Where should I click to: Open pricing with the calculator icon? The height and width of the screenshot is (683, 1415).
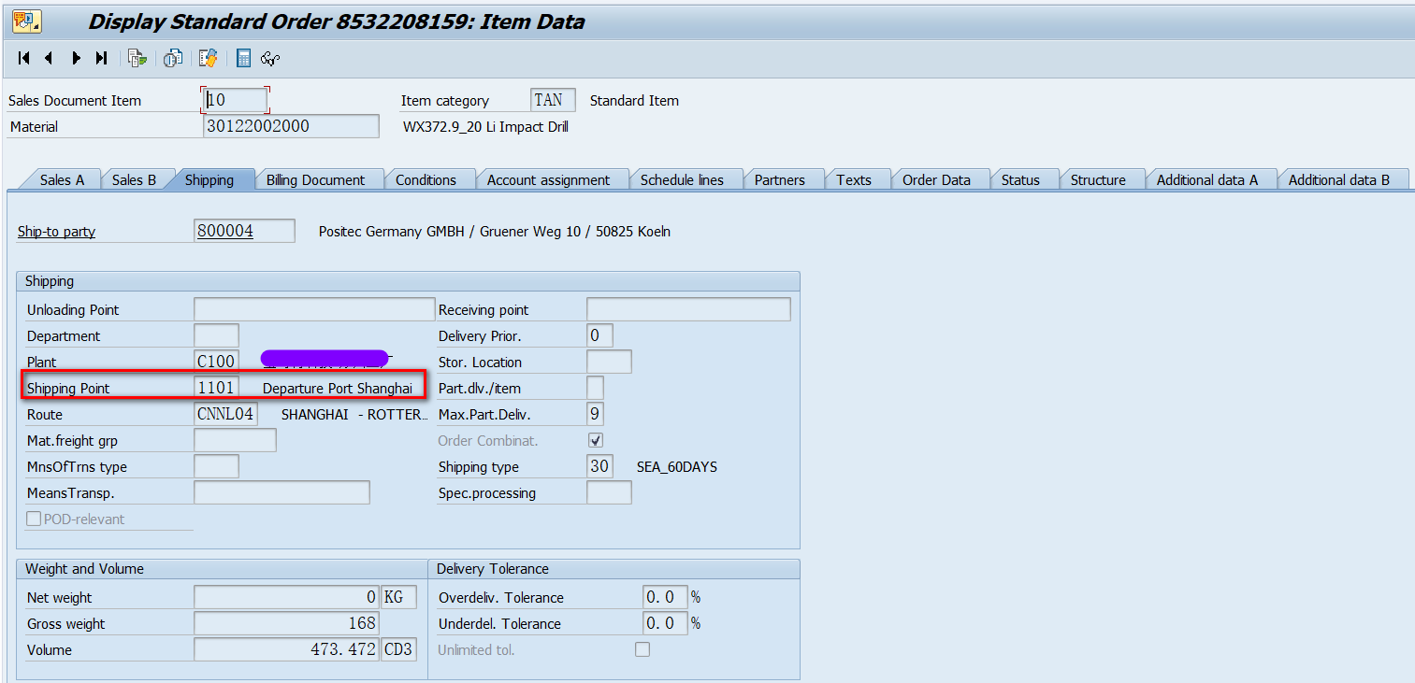pyautogui.click(x=242, y=58)
